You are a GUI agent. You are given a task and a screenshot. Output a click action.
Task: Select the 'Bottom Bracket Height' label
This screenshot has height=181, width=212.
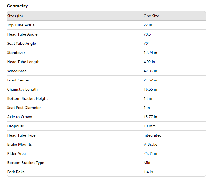[27, 98]
